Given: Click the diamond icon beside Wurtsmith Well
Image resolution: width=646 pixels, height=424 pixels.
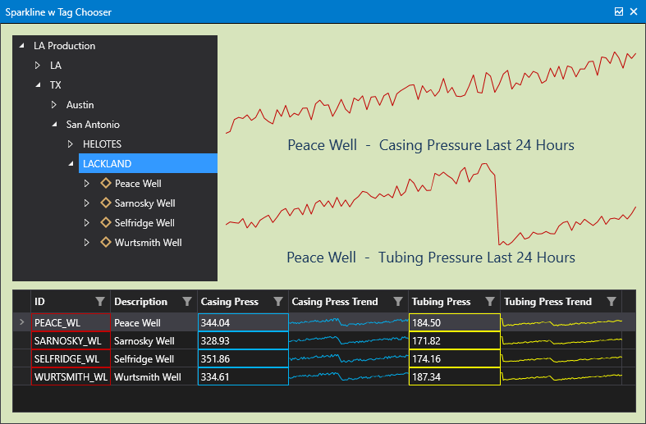Looking at the screenshot, I should [x=106, y=243].
